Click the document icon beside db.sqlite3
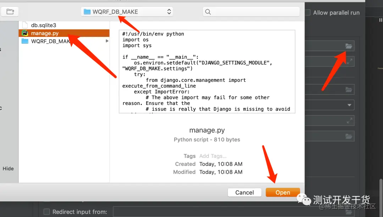Screen dimensions: 383x217 (x=25, y=25)
